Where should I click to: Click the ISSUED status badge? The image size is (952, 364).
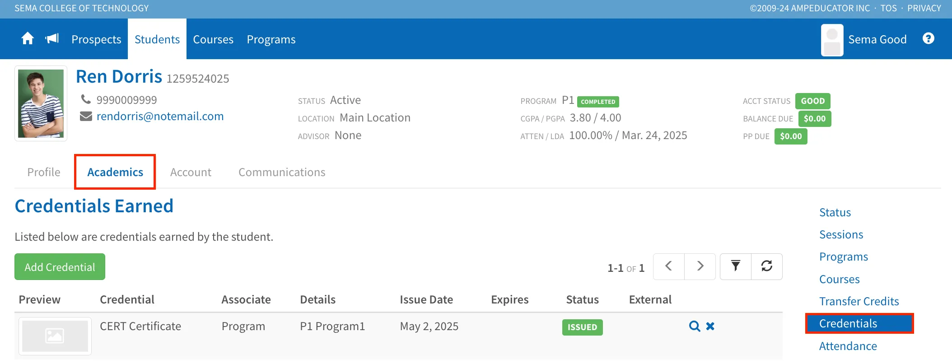point(582,327)
